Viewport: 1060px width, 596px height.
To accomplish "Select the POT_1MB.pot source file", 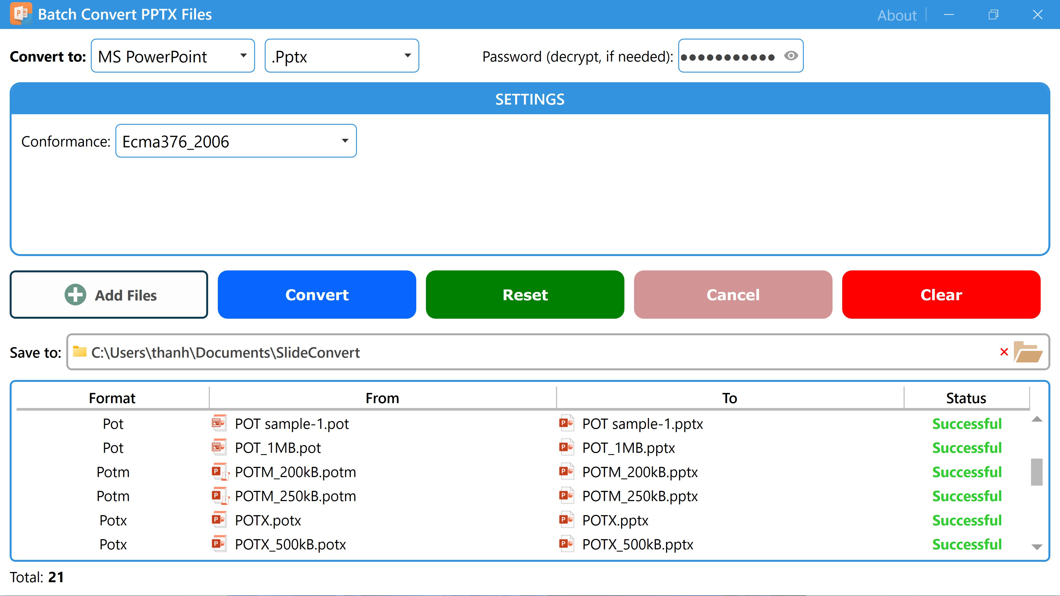I will (278, 448).
